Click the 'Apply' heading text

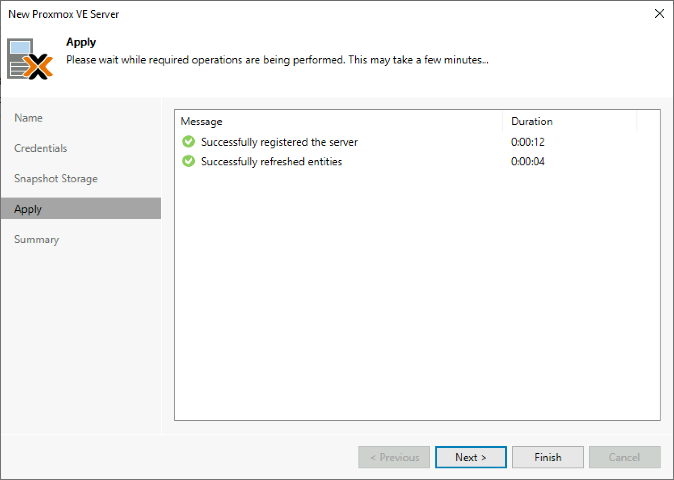click(x=81, y=42)
